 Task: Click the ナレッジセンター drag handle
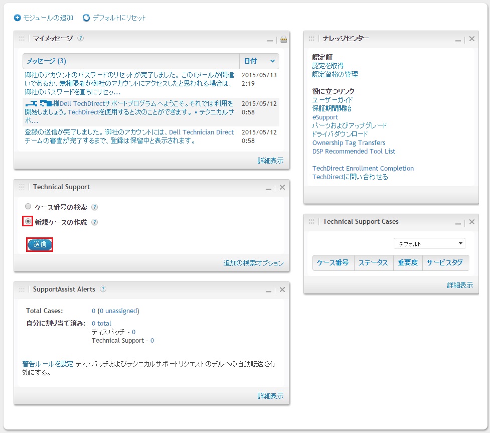click(x=311, y=39)
